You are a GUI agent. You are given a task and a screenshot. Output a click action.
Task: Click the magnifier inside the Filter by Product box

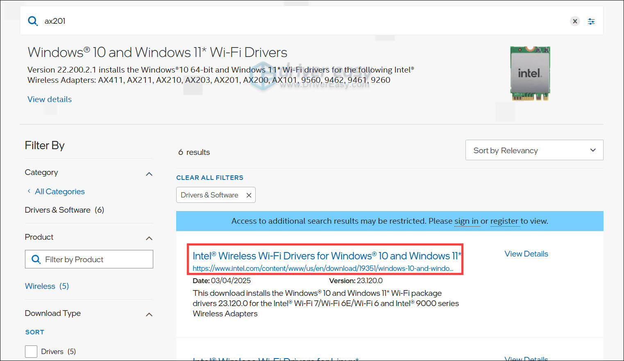pos(36,259)
